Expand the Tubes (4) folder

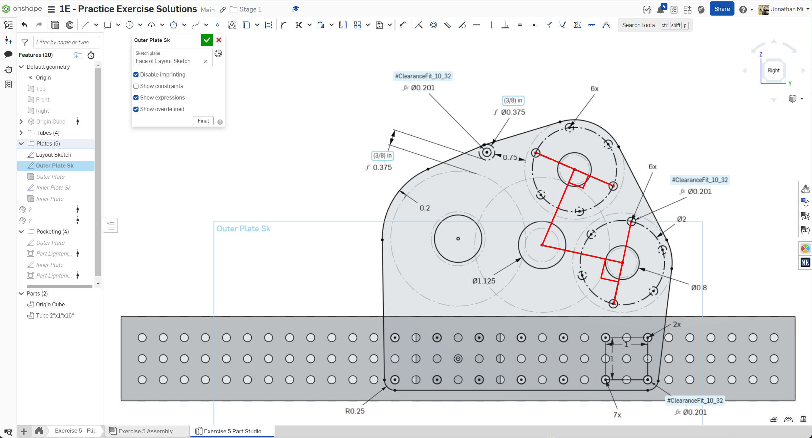(21, 133)
